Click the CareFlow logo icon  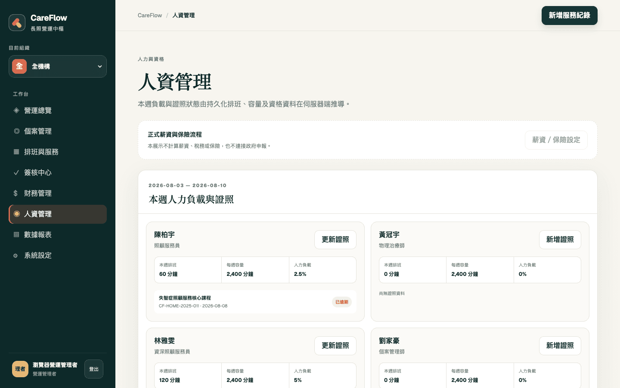(17, 23)
